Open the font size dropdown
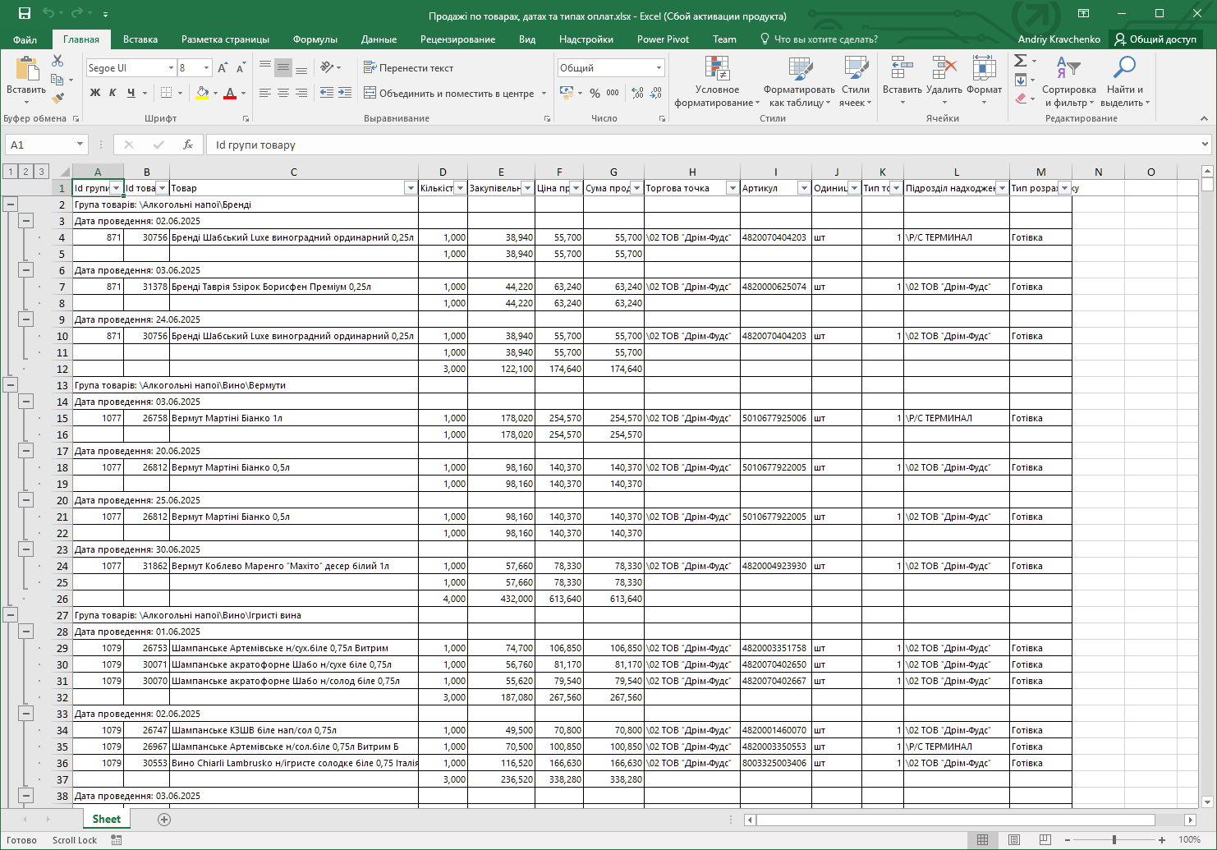This screenshot has width=1217, height=850. click(x=207, y=68)
